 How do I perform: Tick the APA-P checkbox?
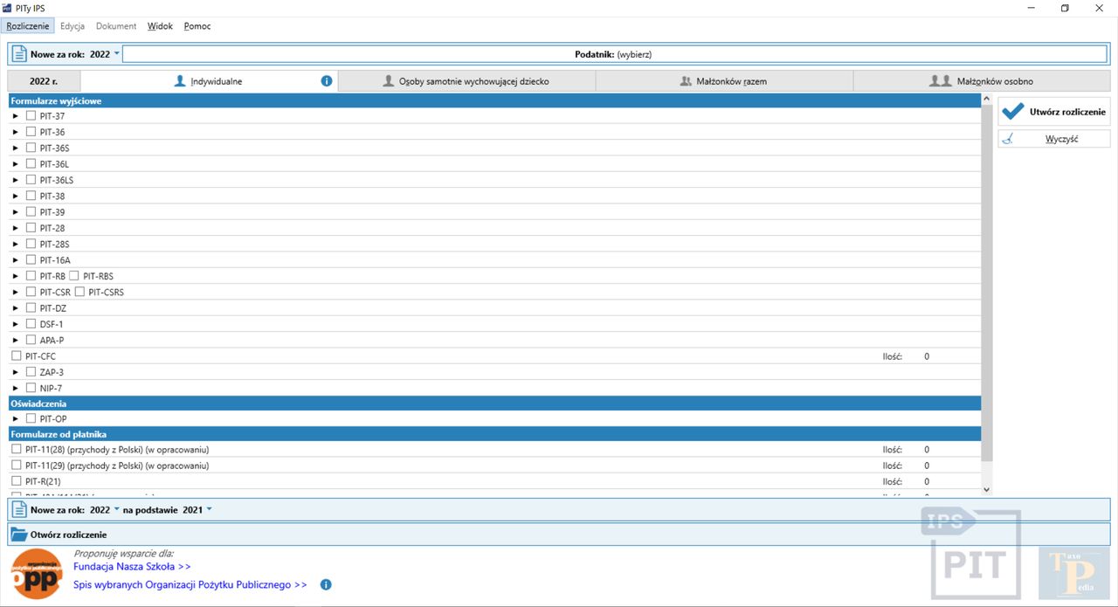31,340
